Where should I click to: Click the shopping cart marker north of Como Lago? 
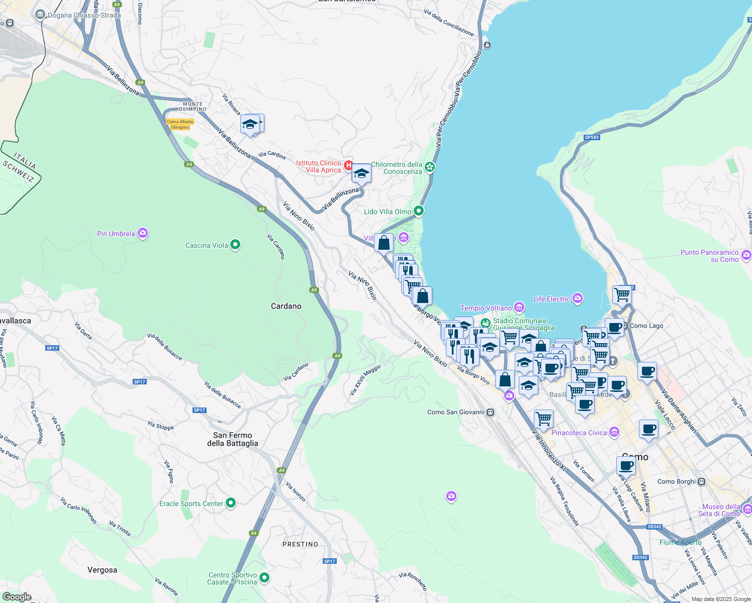point(622,295)
